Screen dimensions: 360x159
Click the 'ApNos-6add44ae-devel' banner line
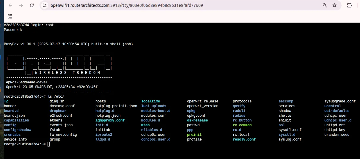[27, 82]
